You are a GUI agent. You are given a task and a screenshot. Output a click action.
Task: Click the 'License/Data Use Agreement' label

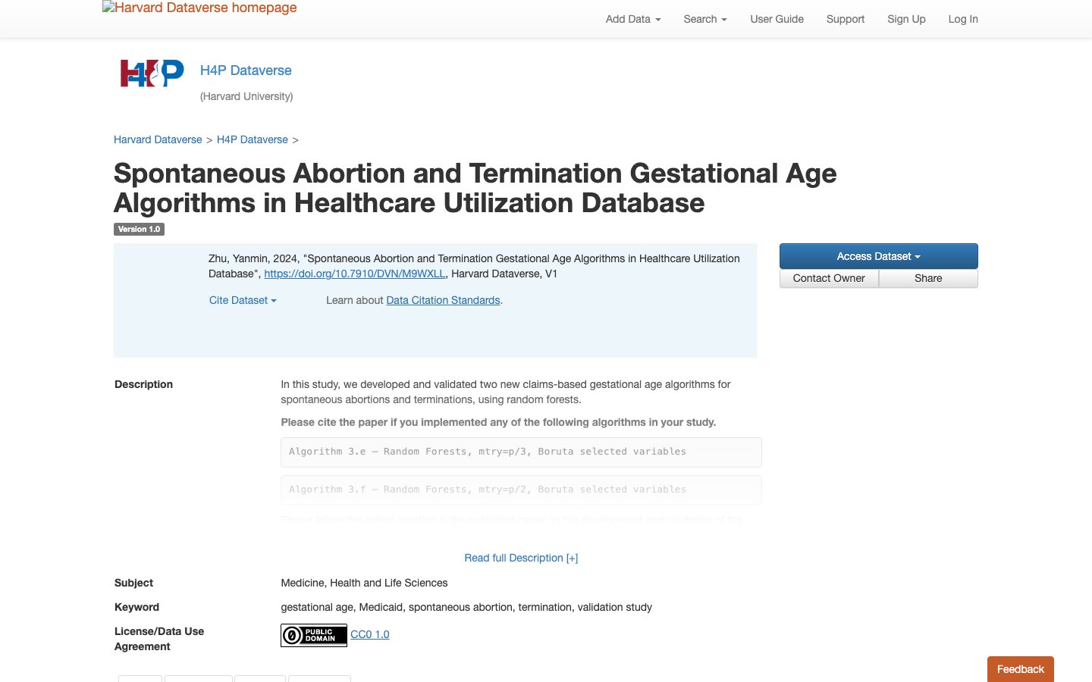[x=159, y=639]
